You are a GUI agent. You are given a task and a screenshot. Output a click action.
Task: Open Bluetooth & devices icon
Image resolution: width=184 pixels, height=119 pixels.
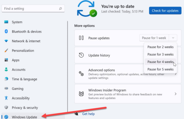[6, 32]
